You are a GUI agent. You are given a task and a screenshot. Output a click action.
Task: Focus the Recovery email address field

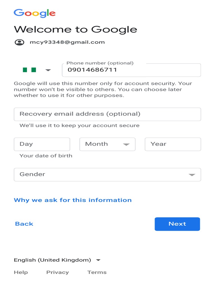(107, 114)
